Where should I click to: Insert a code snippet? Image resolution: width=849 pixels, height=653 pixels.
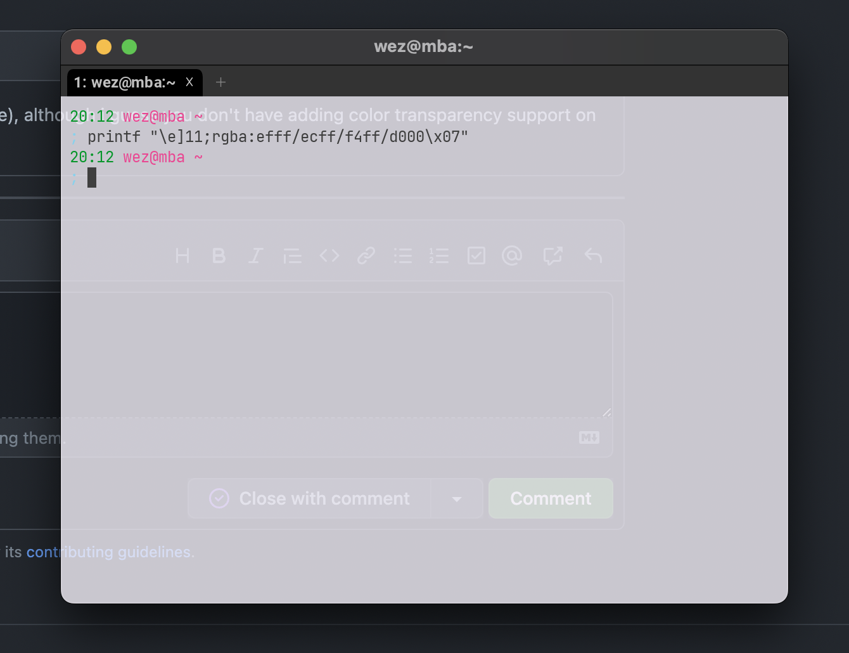point(329,255)
